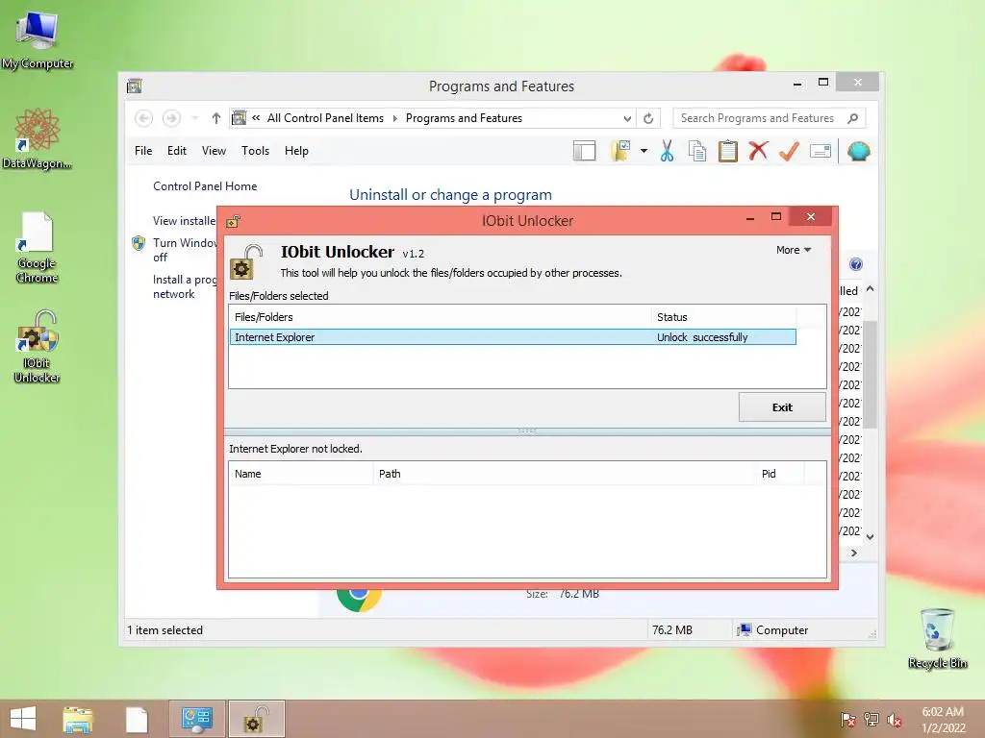Switch to Control Panel taskbar item
985x738 pixels.
point(196,719)
